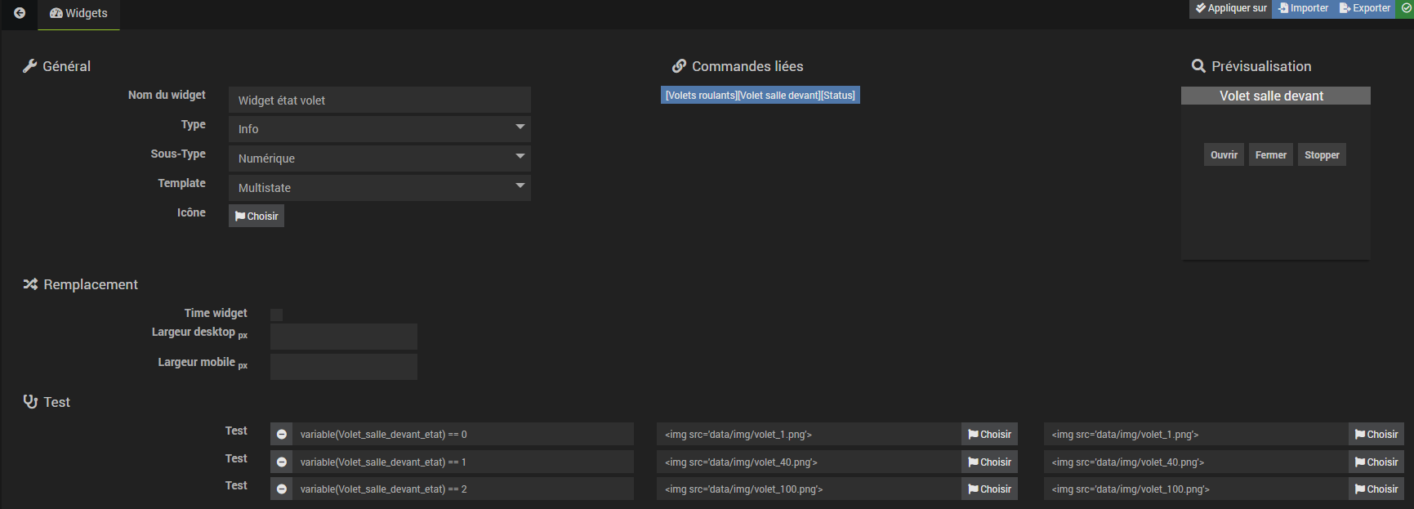1414x509 pixels.
Task: Click the back arrow icon
Action: point(20,13)
